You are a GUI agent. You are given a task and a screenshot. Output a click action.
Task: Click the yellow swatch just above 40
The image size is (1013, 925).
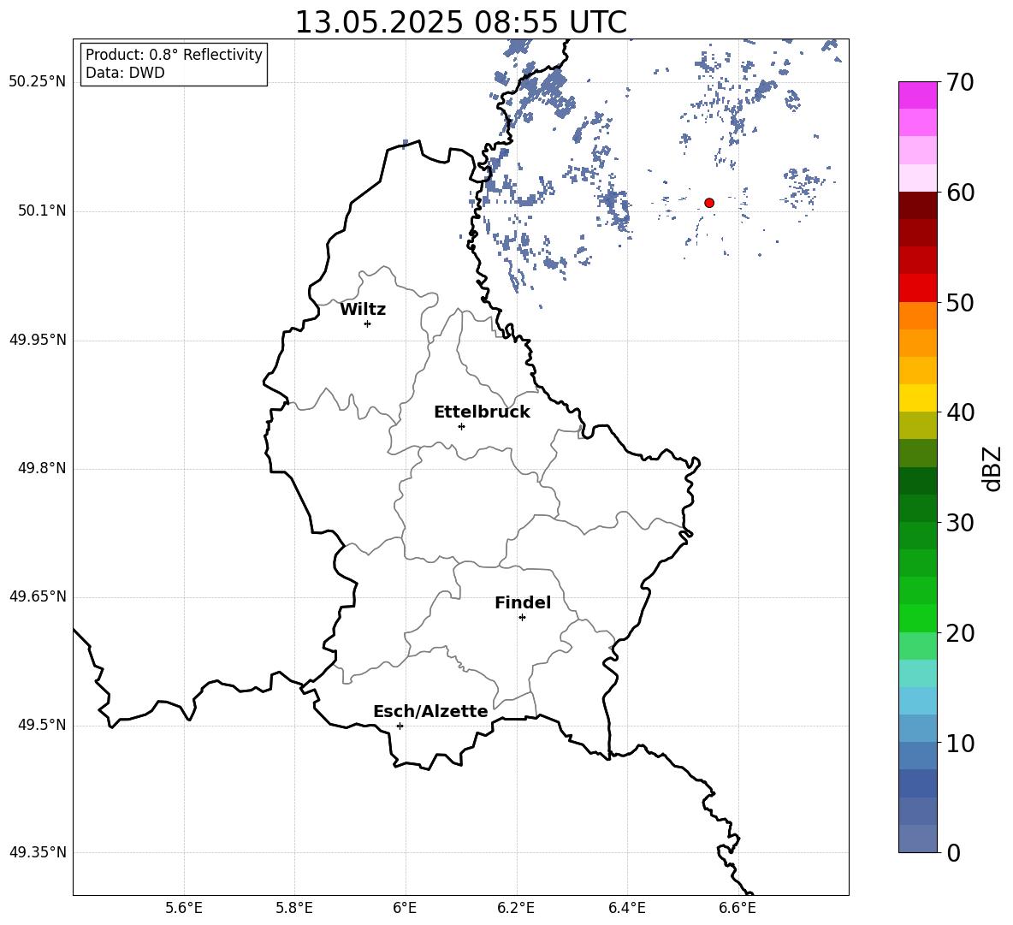[x=918, y=398]
